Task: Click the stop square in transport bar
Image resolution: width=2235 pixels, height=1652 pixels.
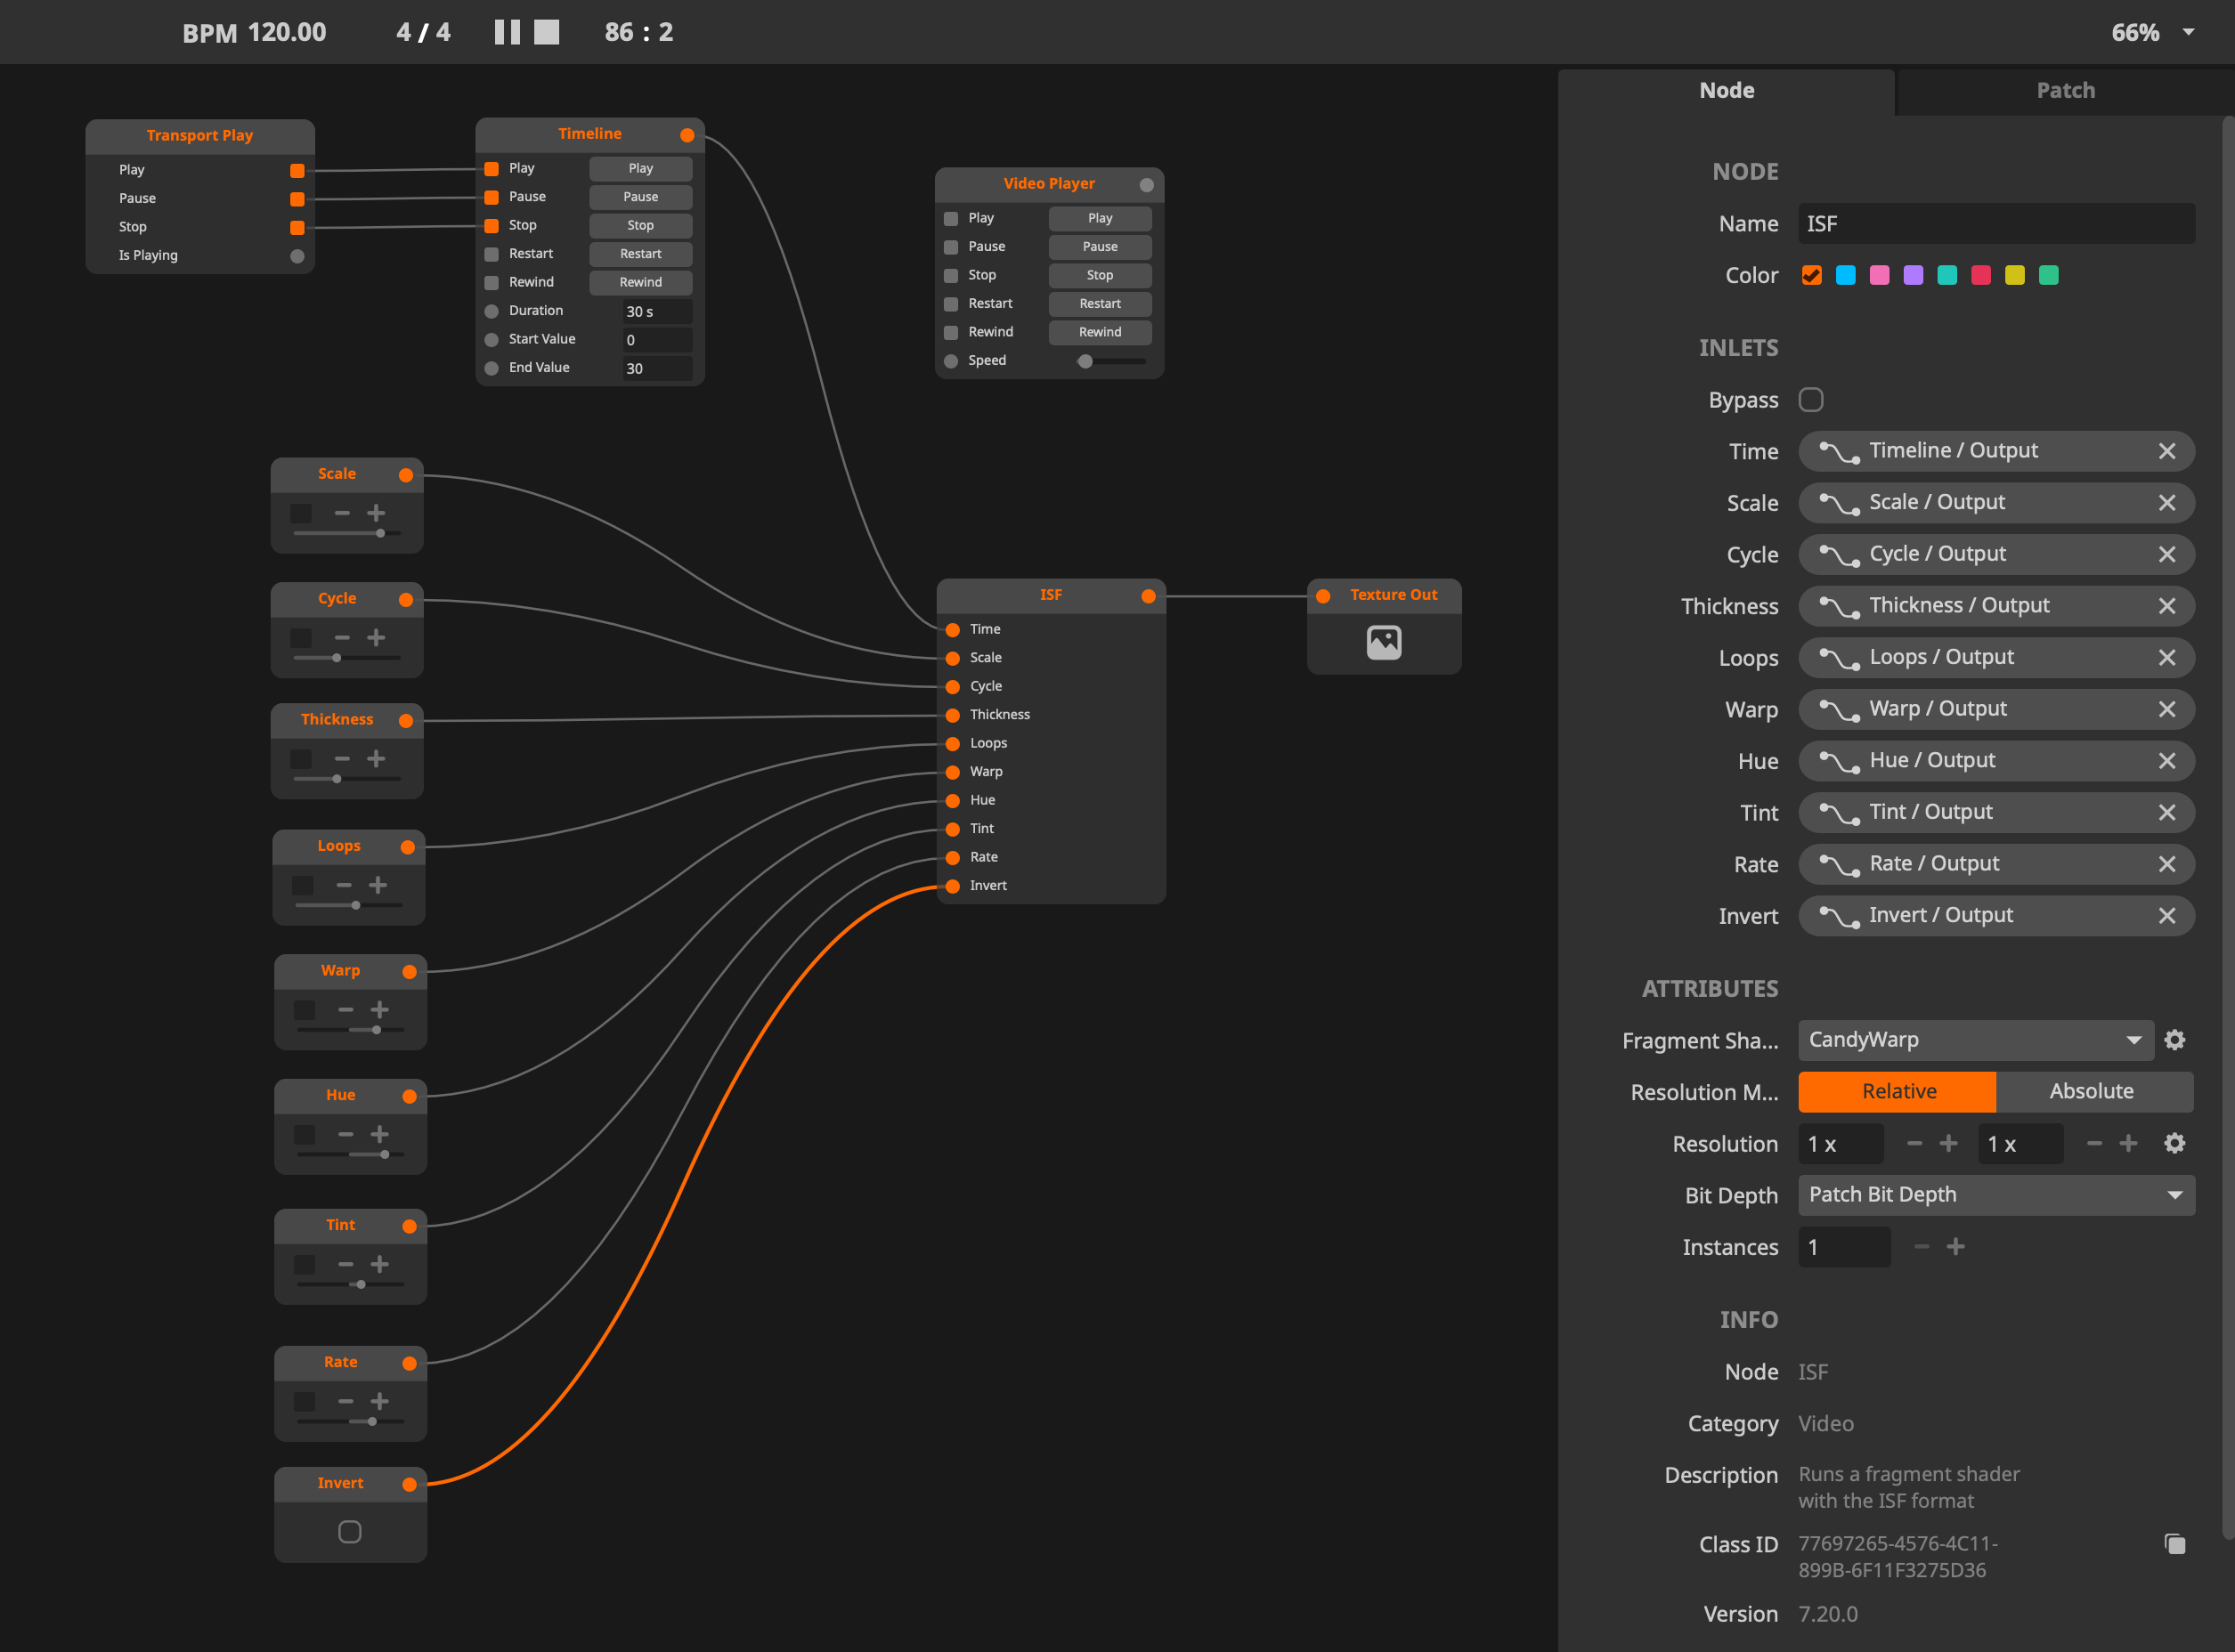Action: click(x=546, y=32)
